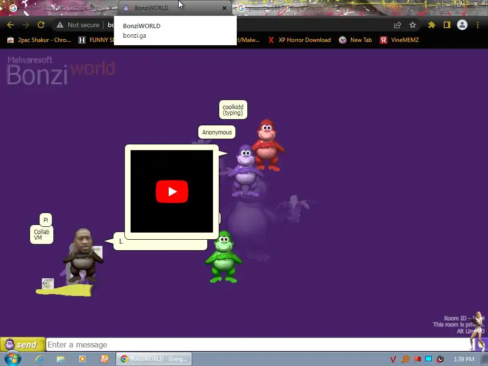Click the BonziWORLD Chrome taskbar button
This screenshot has height=366, width=488.
154,359
